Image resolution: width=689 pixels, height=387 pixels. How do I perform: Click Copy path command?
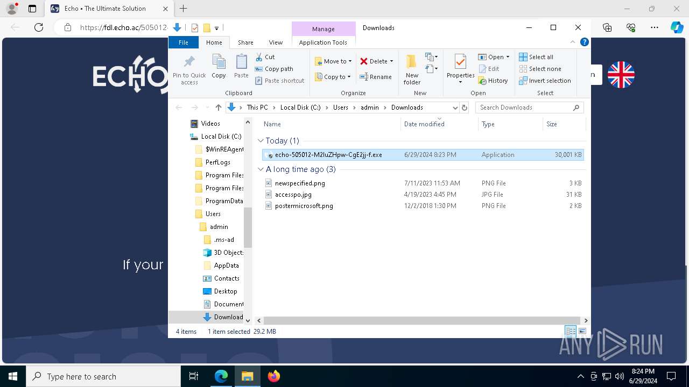click(274, 69)
